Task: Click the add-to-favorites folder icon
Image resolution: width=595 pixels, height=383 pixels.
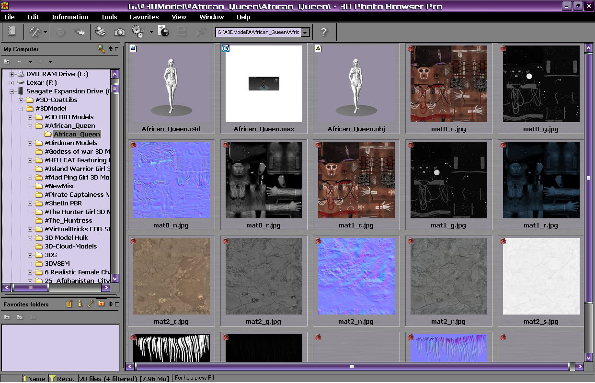Action: click(7, 317)
